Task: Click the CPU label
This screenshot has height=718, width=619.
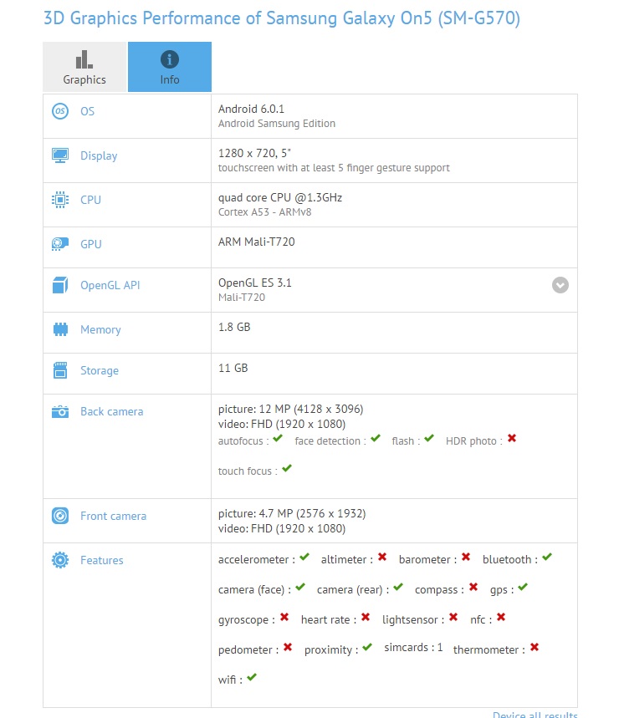Action: pos(90,200)
